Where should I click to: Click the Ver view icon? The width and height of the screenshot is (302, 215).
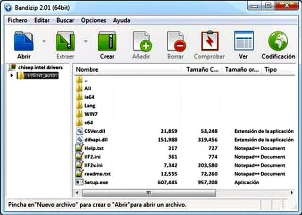[243, 41]
